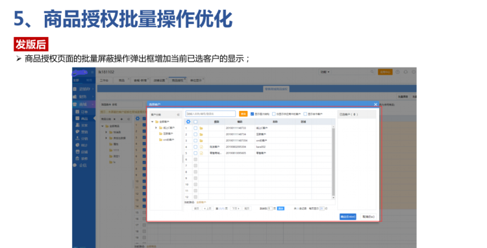Expand the second folder node in customer tree
The width and height of the screenshot is (487, 248).
click(x=156, y=127)
